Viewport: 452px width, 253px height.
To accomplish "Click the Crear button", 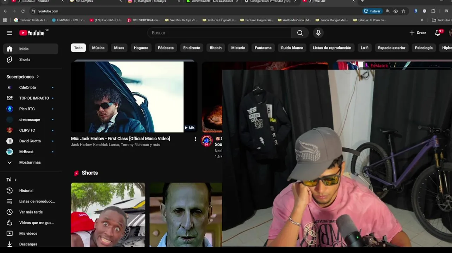I will point(417,33).
